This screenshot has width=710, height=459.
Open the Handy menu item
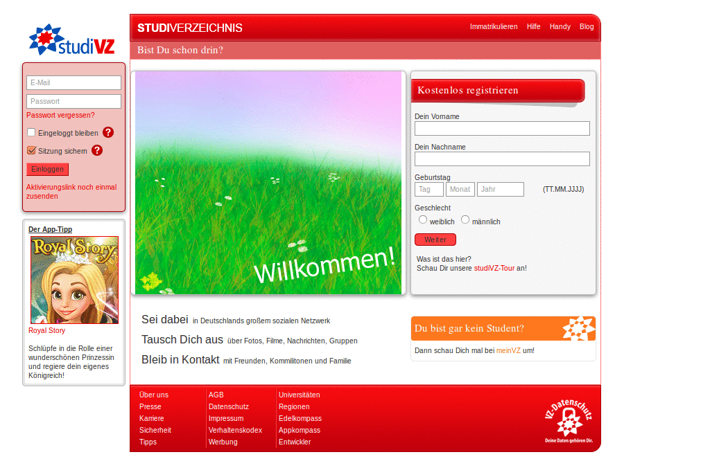point(560,27)
